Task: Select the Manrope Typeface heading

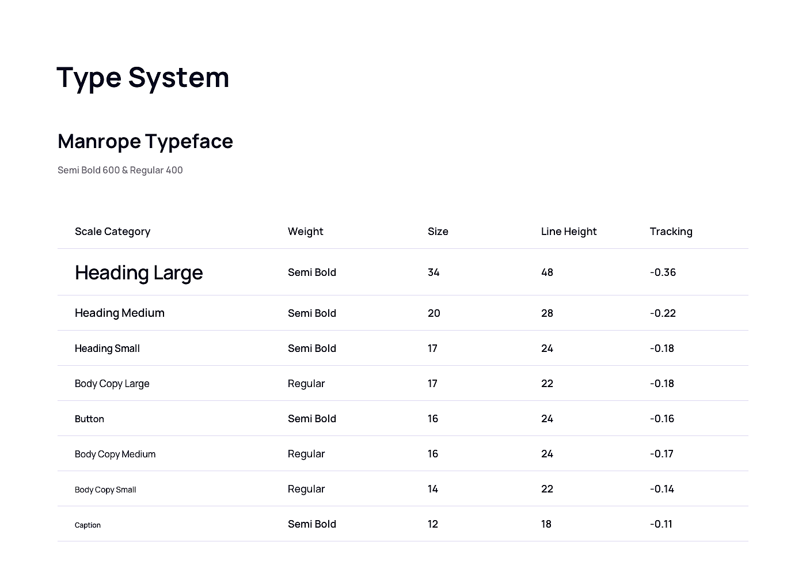Action: pos(145,141)
